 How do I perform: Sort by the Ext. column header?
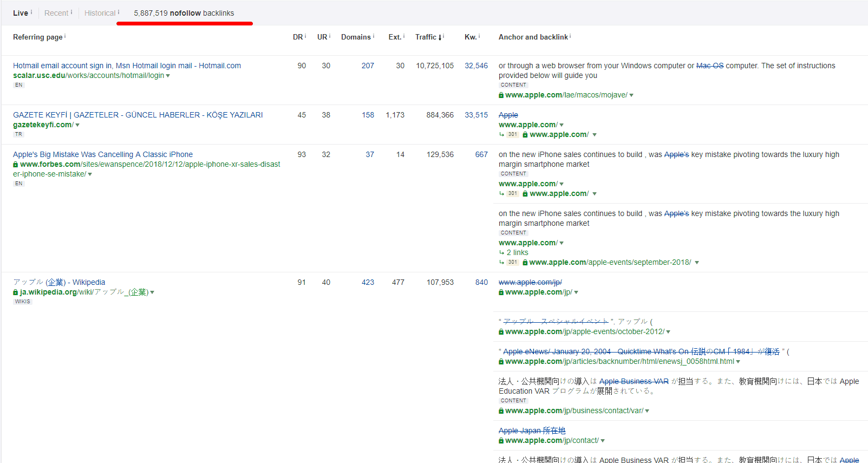[x=395, y=37]
